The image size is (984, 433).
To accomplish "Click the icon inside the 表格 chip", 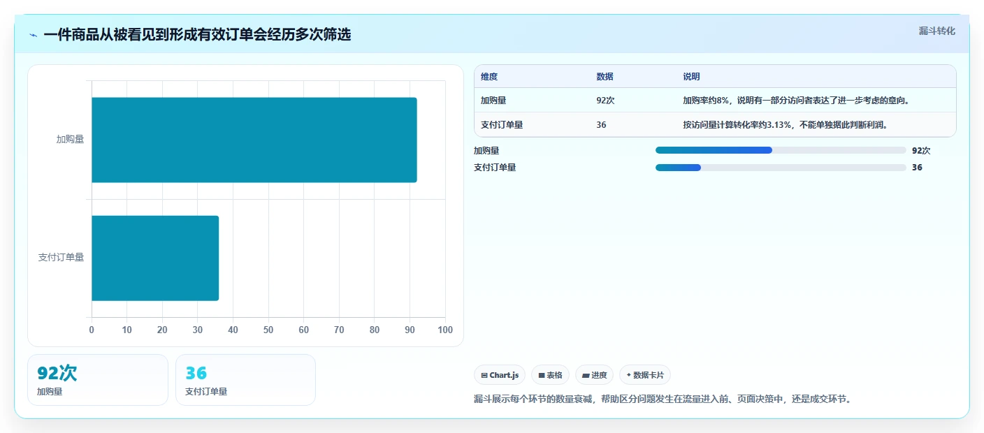I will click(542, 376).
